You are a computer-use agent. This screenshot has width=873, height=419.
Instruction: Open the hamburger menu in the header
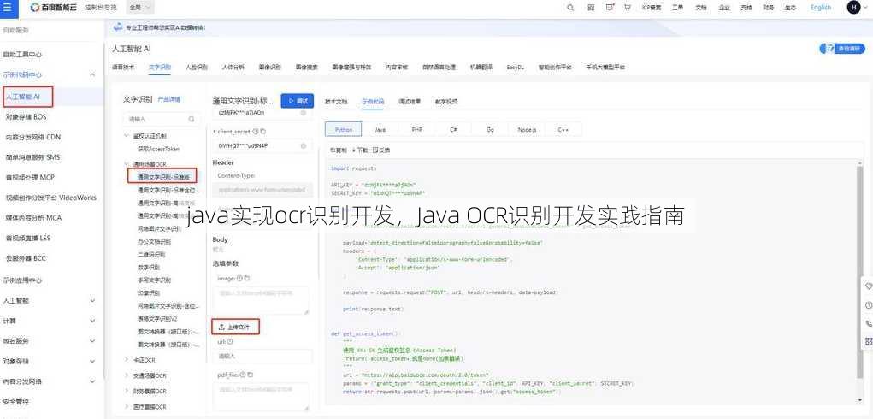(7, 7)
